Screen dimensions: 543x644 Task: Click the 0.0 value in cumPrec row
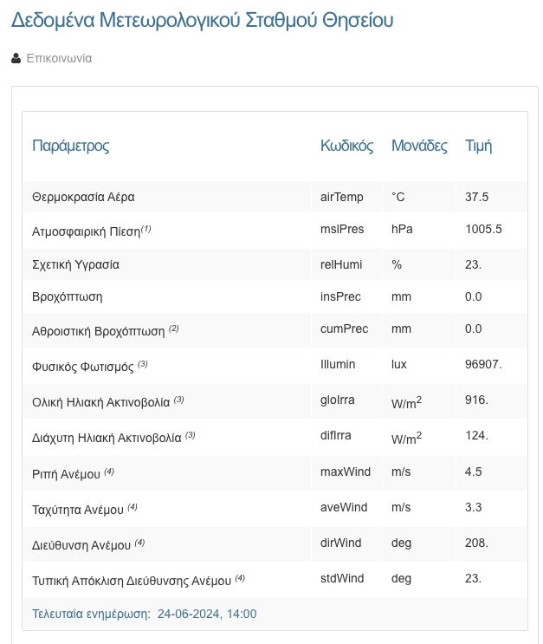(473, 329)
